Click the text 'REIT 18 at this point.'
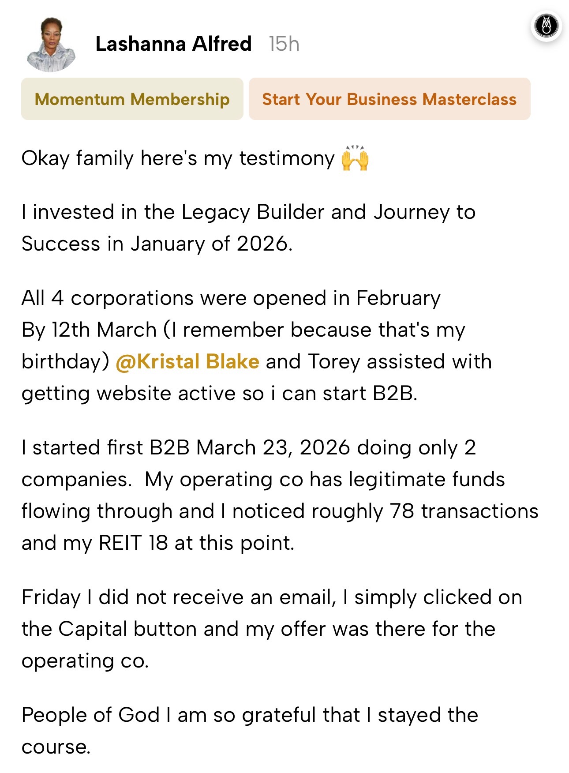This screenshot has width=569, height=773. (196, 543)
